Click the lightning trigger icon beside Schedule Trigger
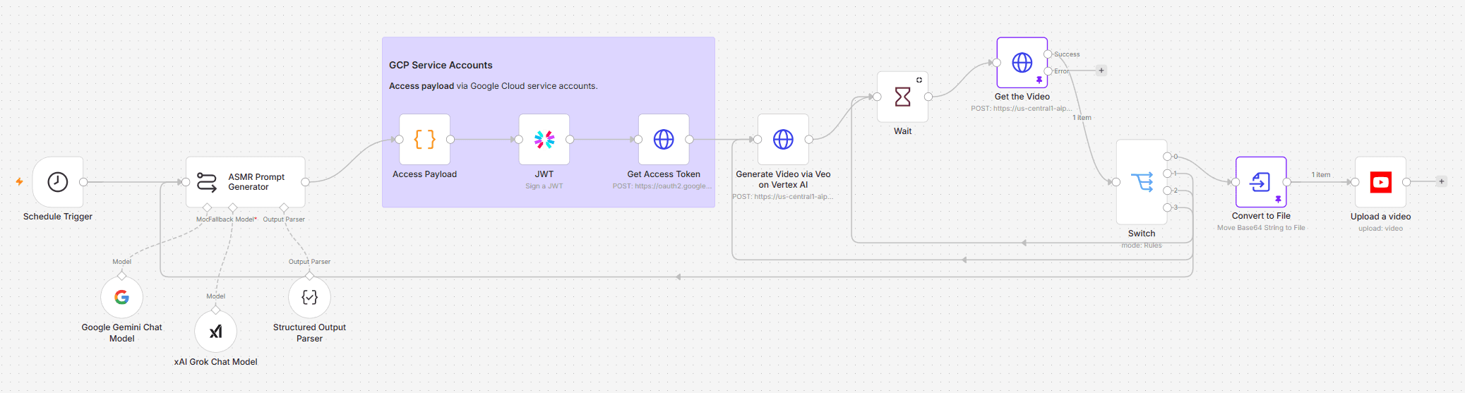 click(x=20, y=181)
